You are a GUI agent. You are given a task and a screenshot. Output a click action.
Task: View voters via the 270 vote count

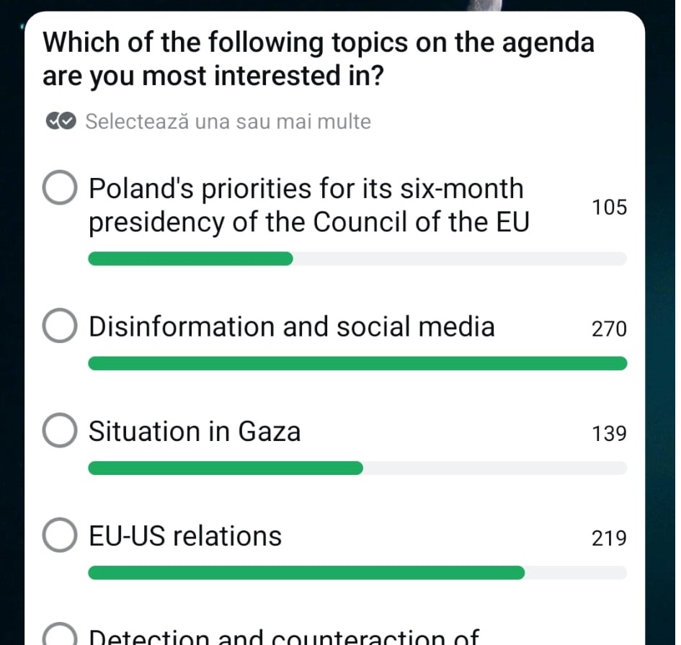[x=610, y=329]
